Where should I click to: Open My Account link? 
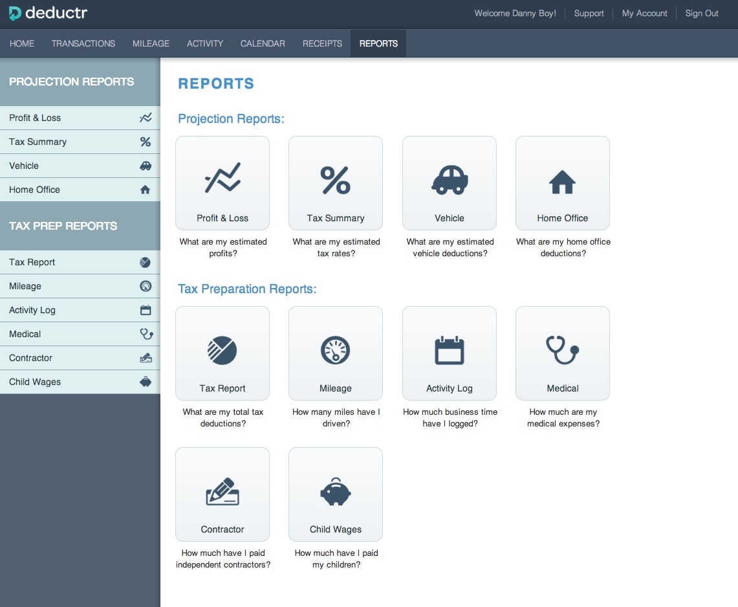tap(644, 13)
